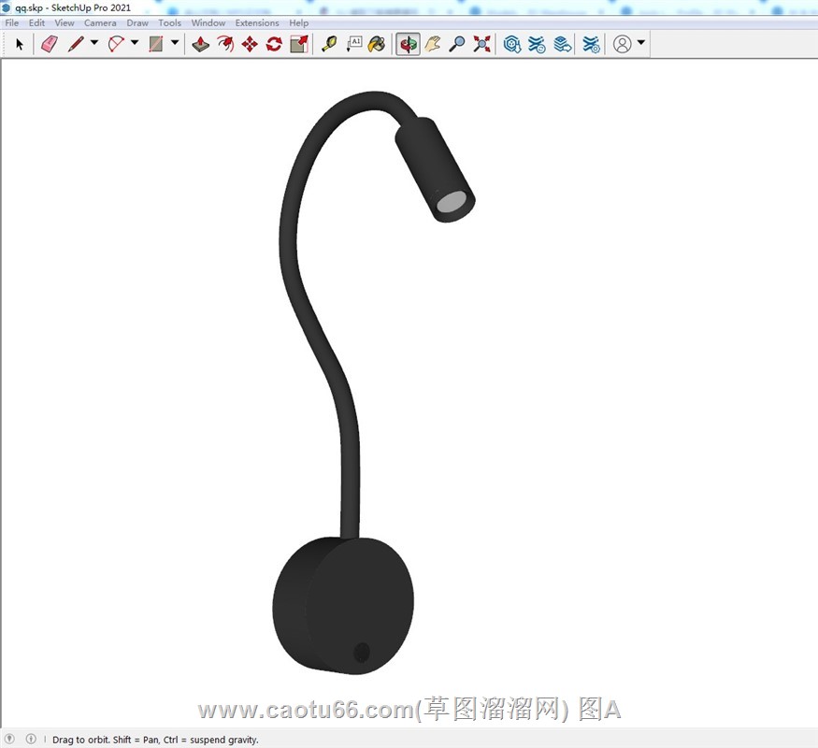Toggle the active Orbit tool
Screen dimensions: 818x748
[408, 44]
